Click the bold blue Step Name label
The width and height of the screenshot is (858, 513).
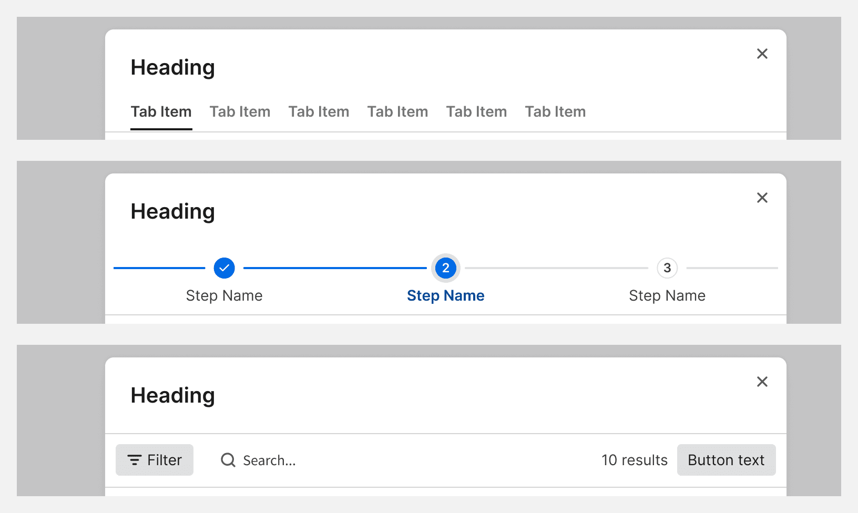[x=445, y=295]
